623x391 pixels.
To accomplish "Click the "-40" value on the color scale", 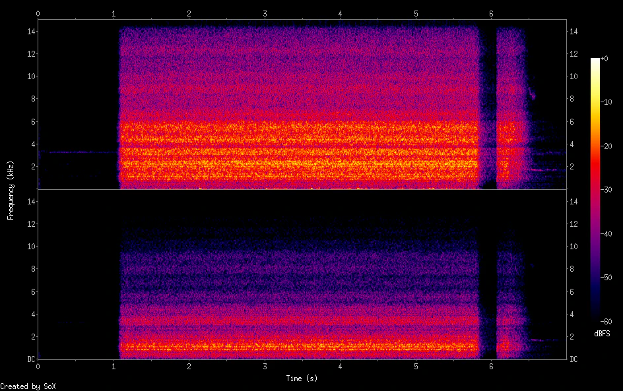I will point(607,234).
